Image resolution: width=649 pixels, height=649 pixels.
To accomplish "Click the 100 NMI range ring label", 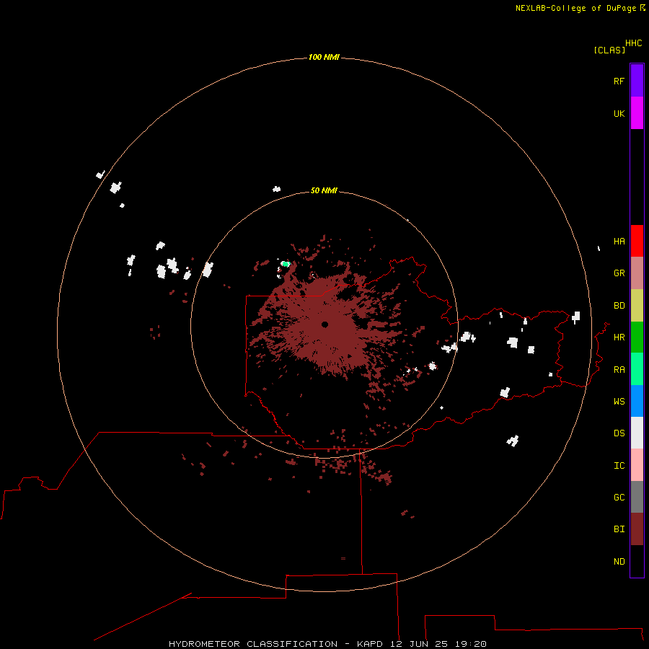I will point(324,57).
